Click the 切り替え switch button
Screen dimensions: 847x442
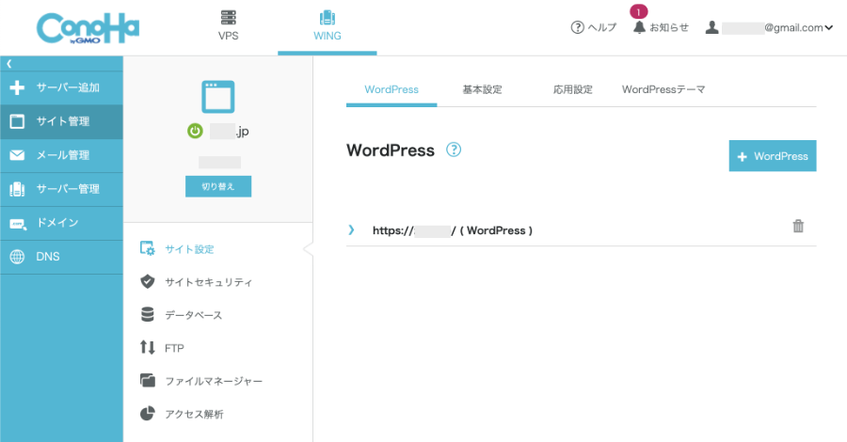218,186
